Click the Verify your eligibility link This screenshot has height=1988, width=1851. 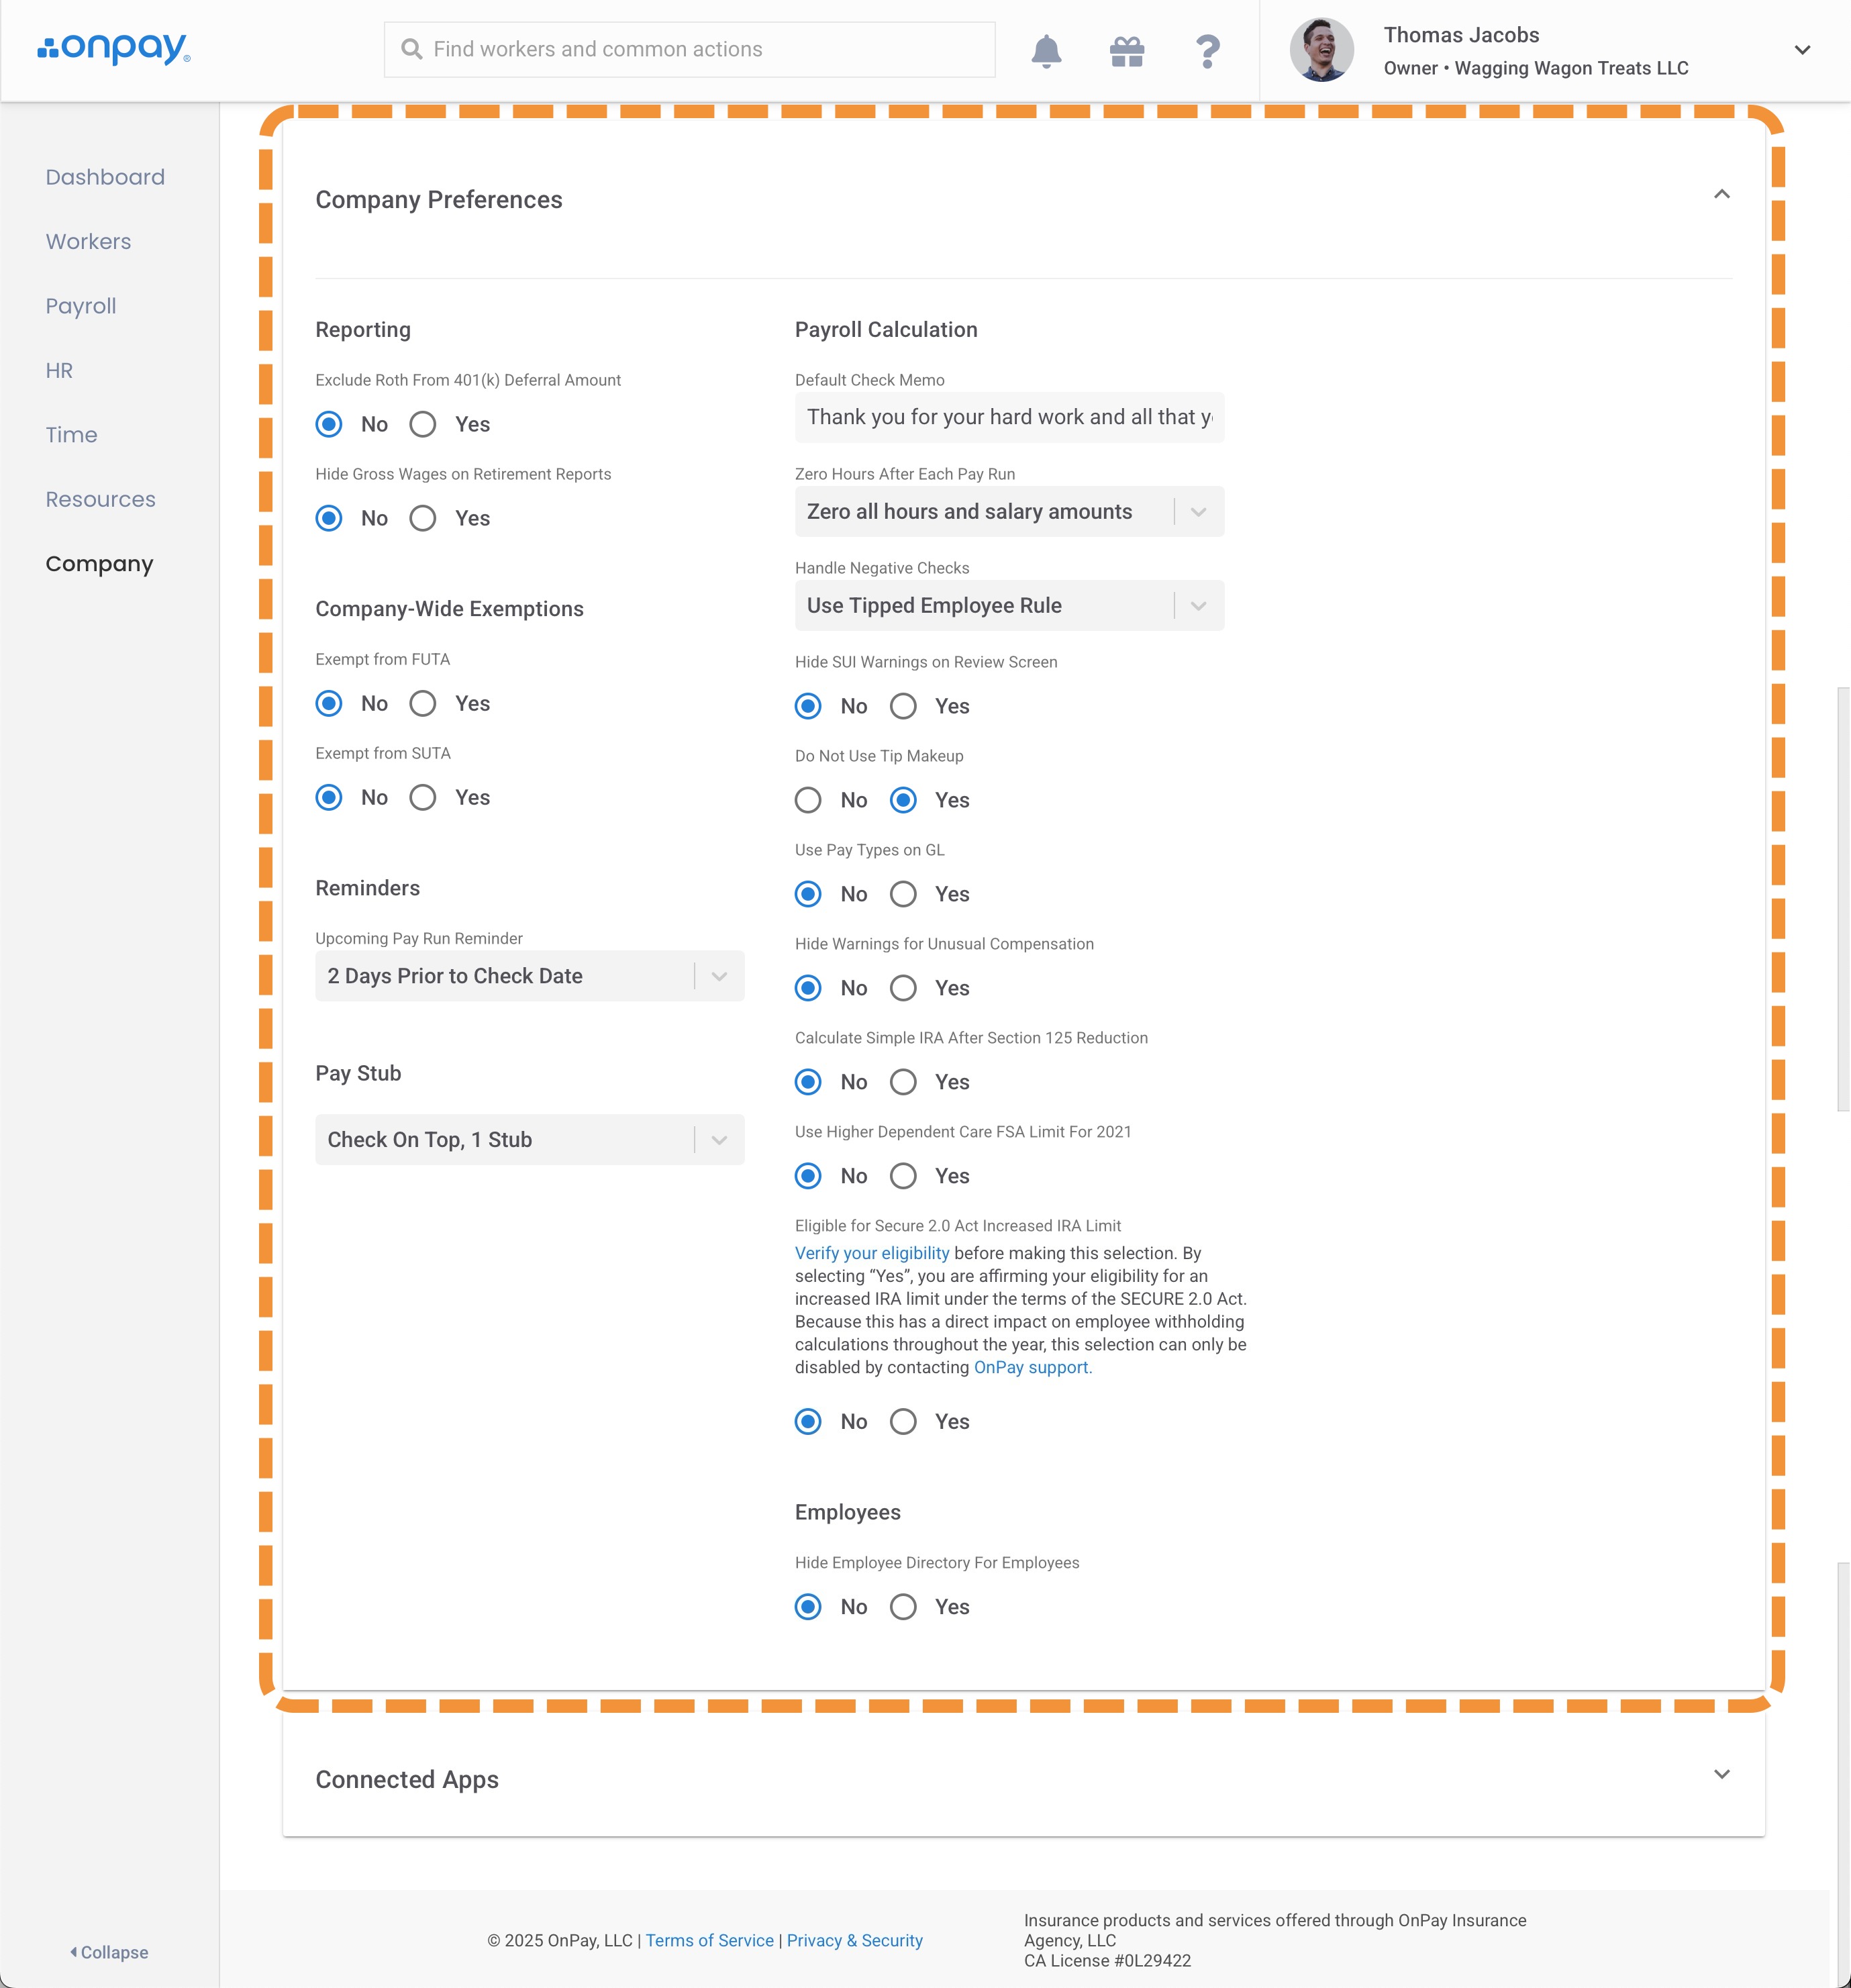[x=871, y=1253]
